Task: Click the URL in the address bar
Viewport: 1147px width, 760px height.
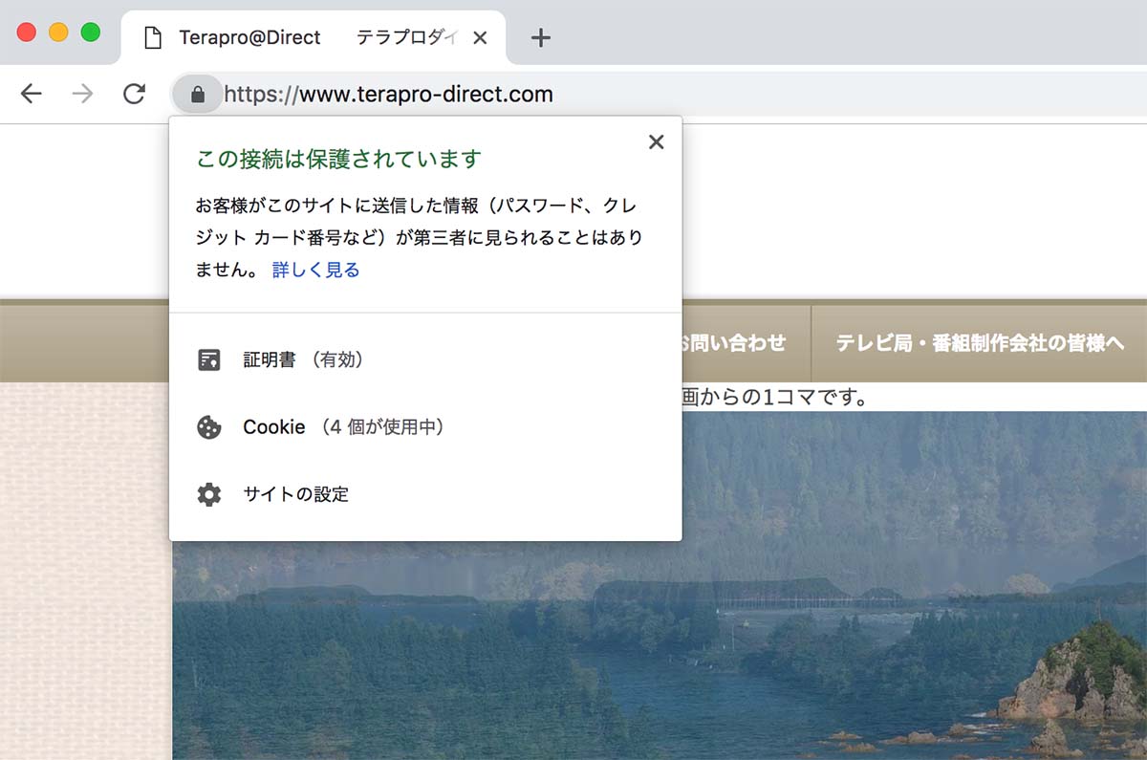Action: 388,94
